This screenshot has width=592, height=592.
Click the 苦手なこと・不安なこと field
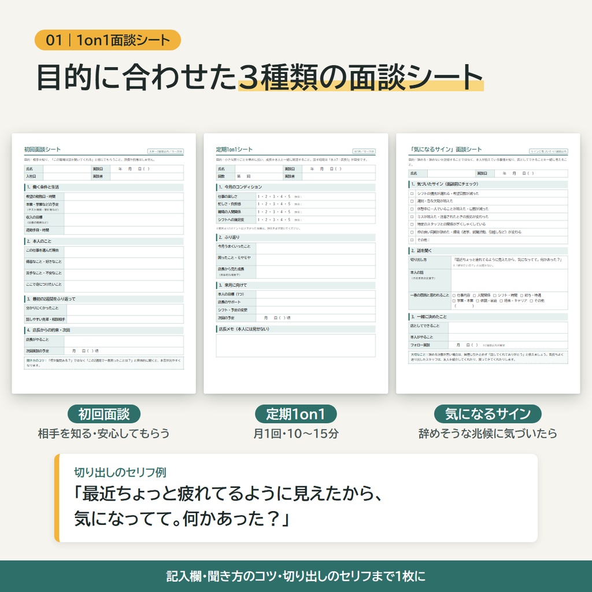point(124,275)
